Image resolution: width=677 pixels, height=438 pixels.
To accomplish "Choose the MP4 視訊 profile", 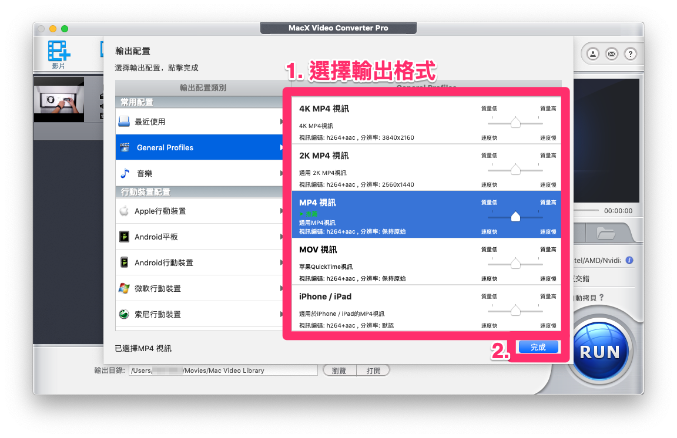I will click(x=426, y=214).
